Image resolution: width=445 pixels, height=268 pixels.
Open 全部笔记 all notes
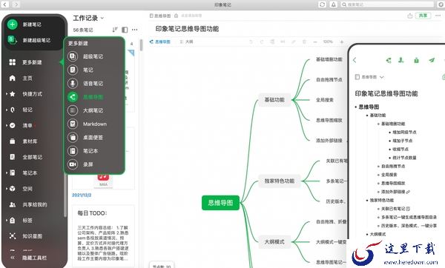pyautogui.click(x=25, y=157)
